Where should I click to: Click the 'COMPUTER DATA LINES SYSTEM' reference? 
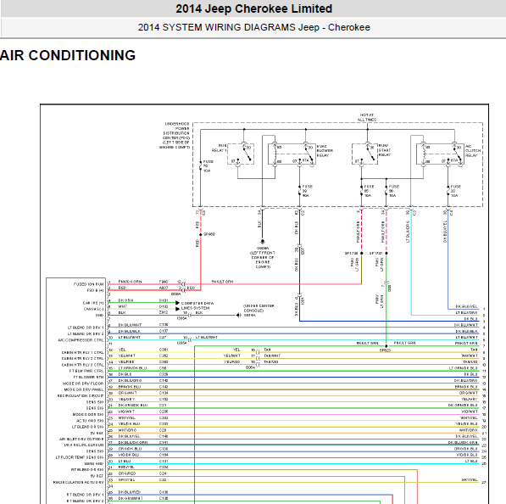tap(197, 305)
